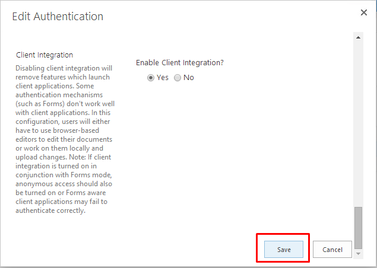377x268 pixels.
Task: Save the authentication settings
Action: 284,250
